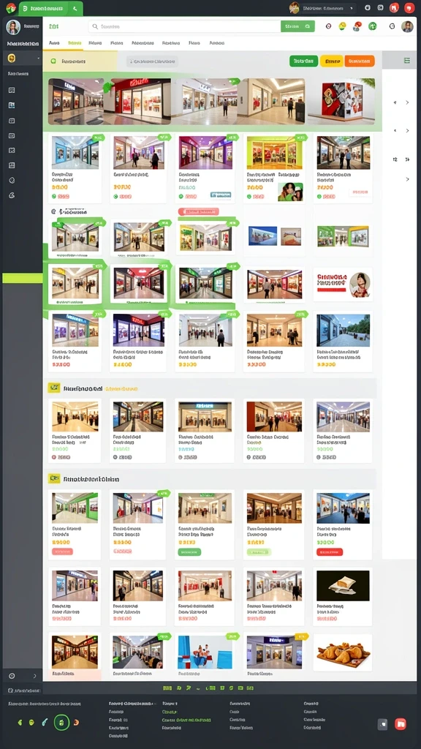This screenshot has height=749, width=421.
Task: Select the green highlighted tab in the navigation row
Action: [75, 43]
